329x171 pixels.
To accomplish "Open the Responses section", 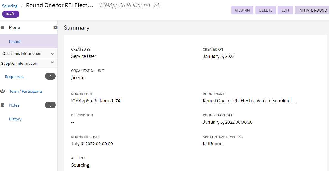I will tap(14, 77).
